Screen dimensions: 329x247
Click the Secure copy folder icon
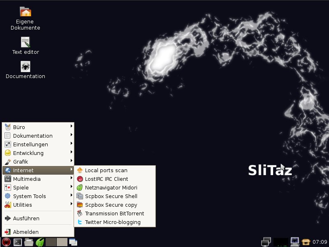tap(80, 205)
